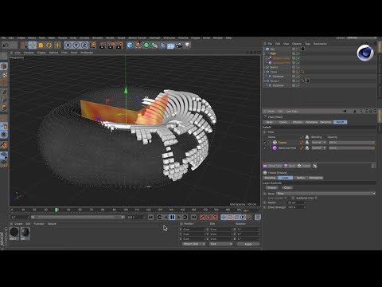Click the Light bulb toolbar icon
The image size is (382, 287).
click(x=187, y=45)
